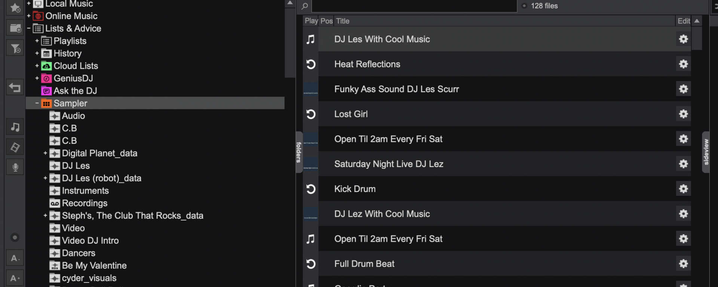
Task: Click the file list scroll-up arrow
Action: (697, 21)
